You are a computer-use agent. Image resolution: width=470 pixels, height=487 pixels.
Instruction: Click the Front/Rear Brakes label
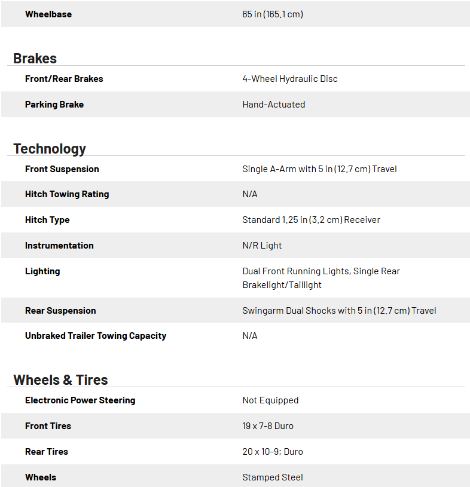64,79
